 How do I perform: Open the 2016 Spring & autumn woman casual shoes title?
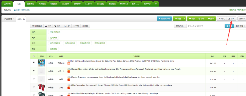[114, 77]
